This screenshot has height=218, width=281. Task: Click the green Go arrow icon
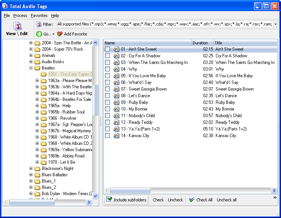[x=39, y=34]
